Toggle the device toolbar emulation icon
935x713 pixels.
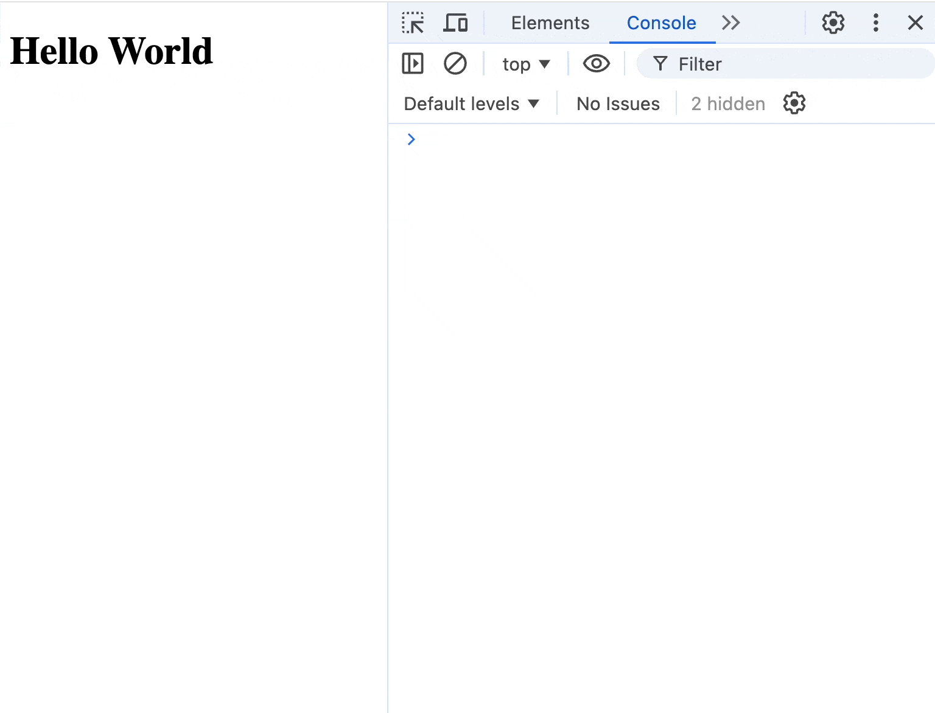coord(455,23)
